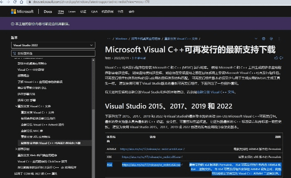The width and height of the screenshot is (291, 178).
Task: Open the vc_redist.arm64.exe download link
Action: 152,149
